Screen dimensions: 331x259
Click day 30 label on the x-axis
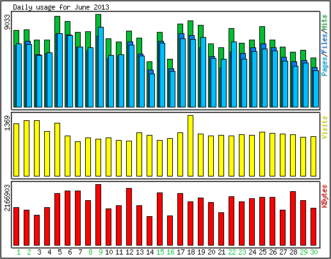(314, 252)
